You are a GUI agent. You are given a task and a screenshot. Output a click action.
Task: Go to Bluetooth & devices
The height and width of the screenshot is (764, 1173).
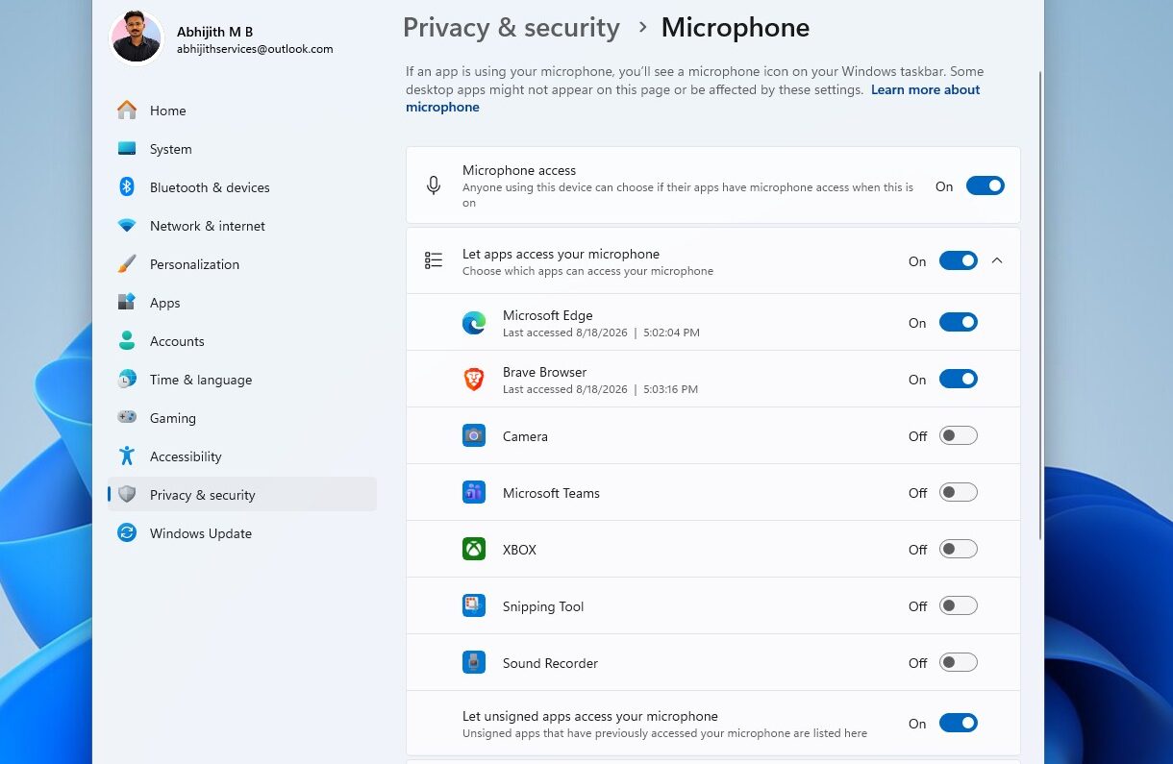pos(242,187)
